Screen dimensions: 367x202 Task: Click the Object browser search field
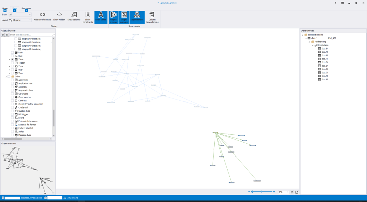click(31, 35)
